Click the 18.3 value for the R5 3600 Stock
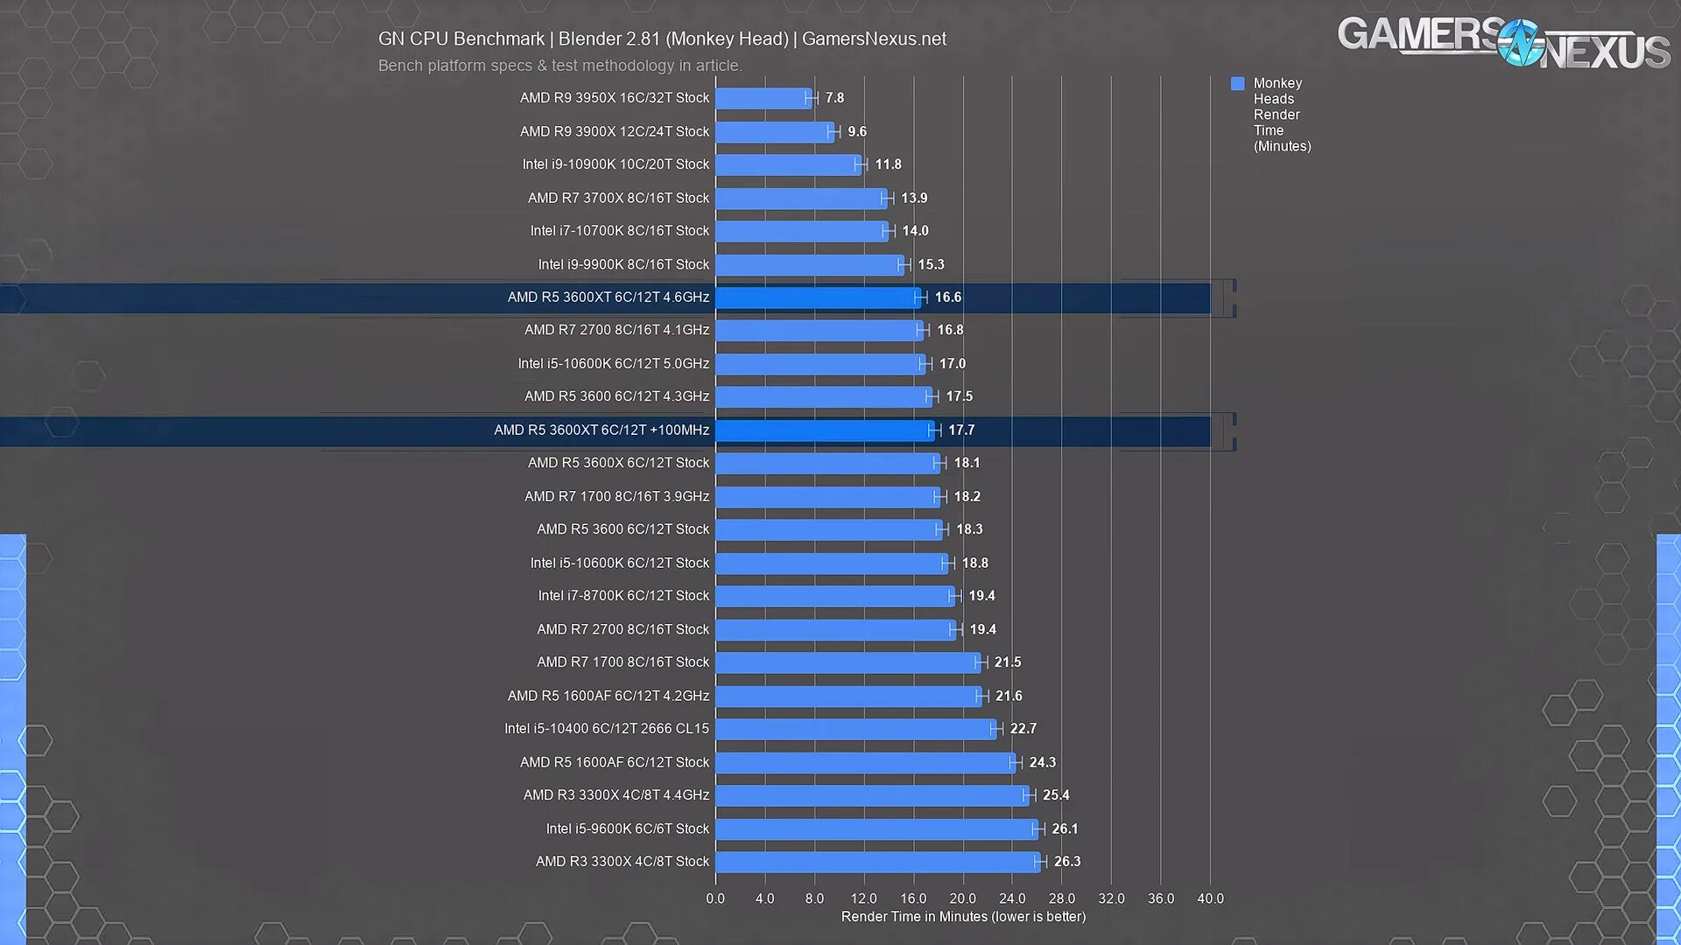Viewport: 1681px width, 945px height. pyautogui.click(x=969, y=529)
